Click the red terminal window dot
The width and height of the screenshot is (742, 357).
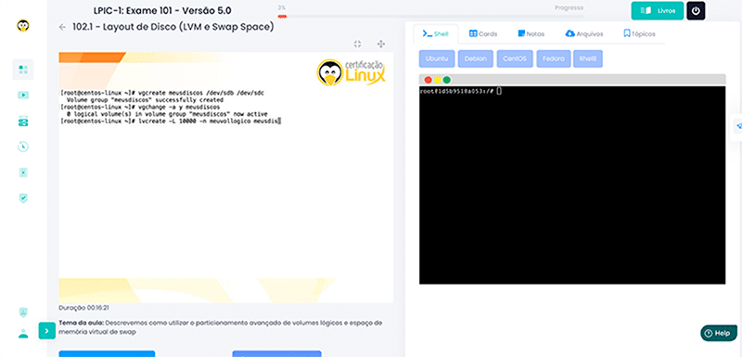(x=429, y=80)
